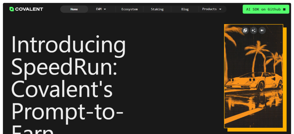Open the Products menu
The width and height of the screenshot is (294, 134).
coord(209,9)
